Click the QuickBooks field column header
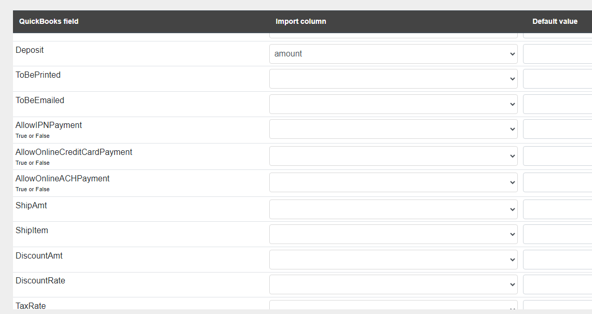 coord(49,21)
